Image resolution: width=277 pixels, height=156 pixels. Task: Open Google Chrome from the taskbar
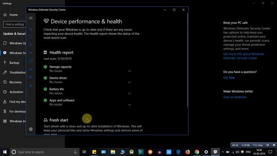197,152
